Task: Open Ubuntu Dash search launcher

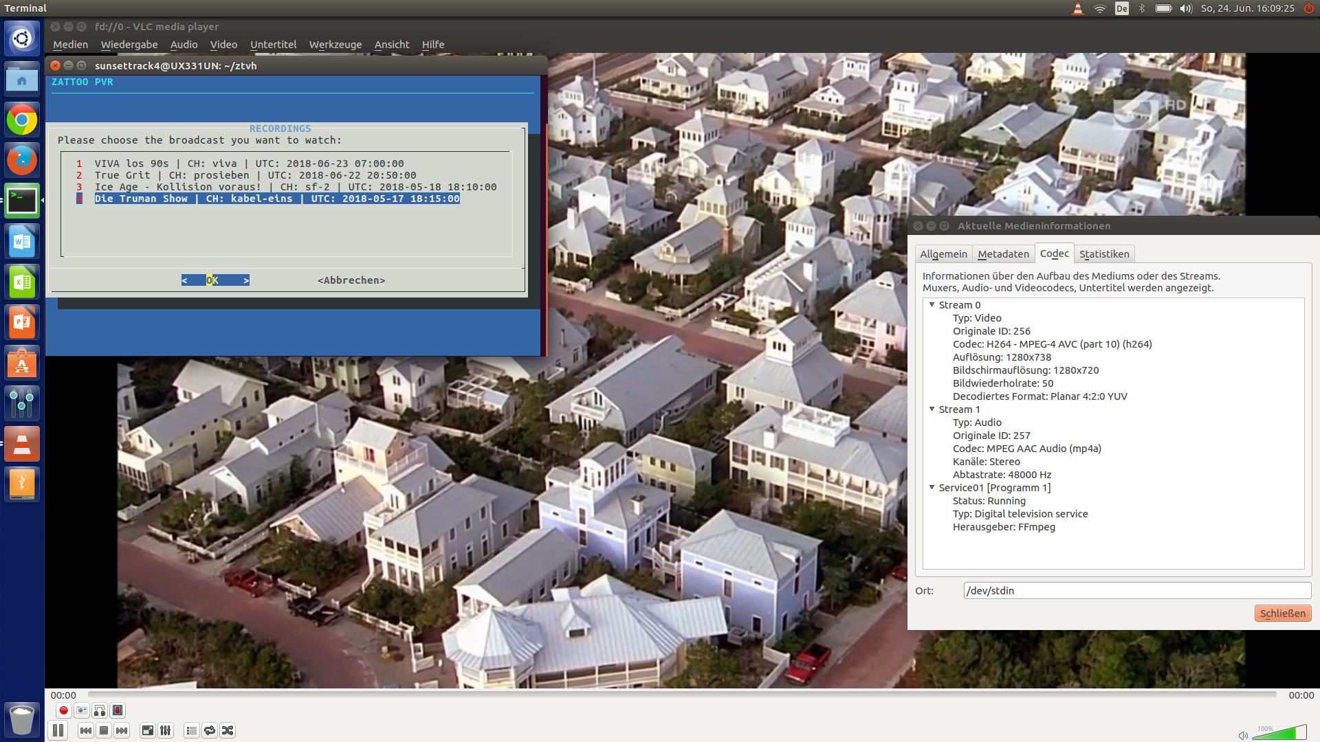Action: pyautogui.click(x=22, y=38)
